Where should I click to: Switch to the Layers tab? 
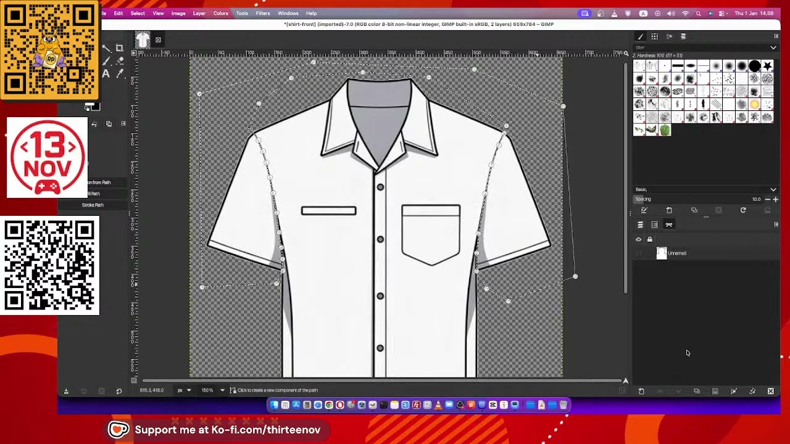tap(641, 224)
